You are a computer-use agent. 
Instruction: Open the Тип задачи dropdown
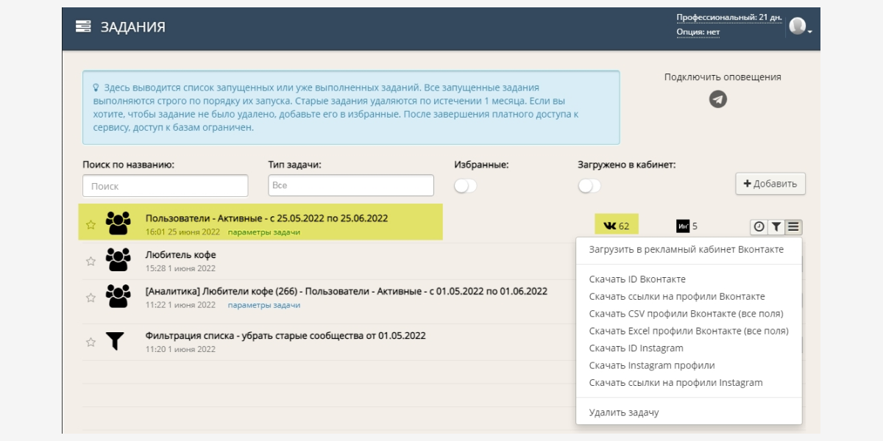click(351, 186)
